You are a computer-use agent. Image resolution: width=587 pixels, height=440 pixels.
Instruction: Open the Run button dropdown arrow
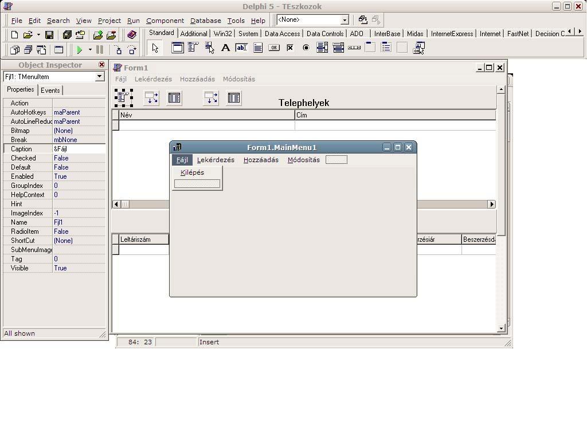click(90, 49)
